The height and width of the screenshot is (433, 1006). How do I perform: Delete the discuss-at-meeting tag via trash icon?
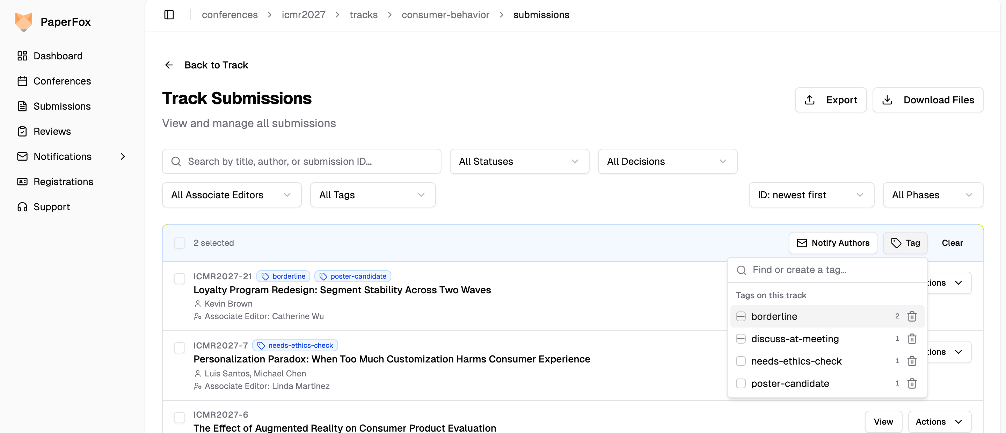[912, 338]
